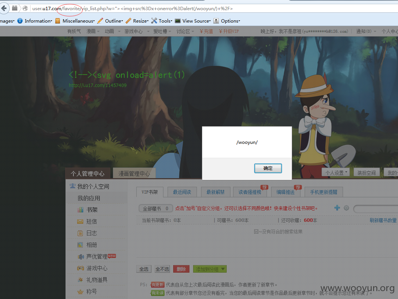The height and width of the screenshot is (299, 398).
Task: Select the 最新解禁 tab
Action: coord(215,192)
